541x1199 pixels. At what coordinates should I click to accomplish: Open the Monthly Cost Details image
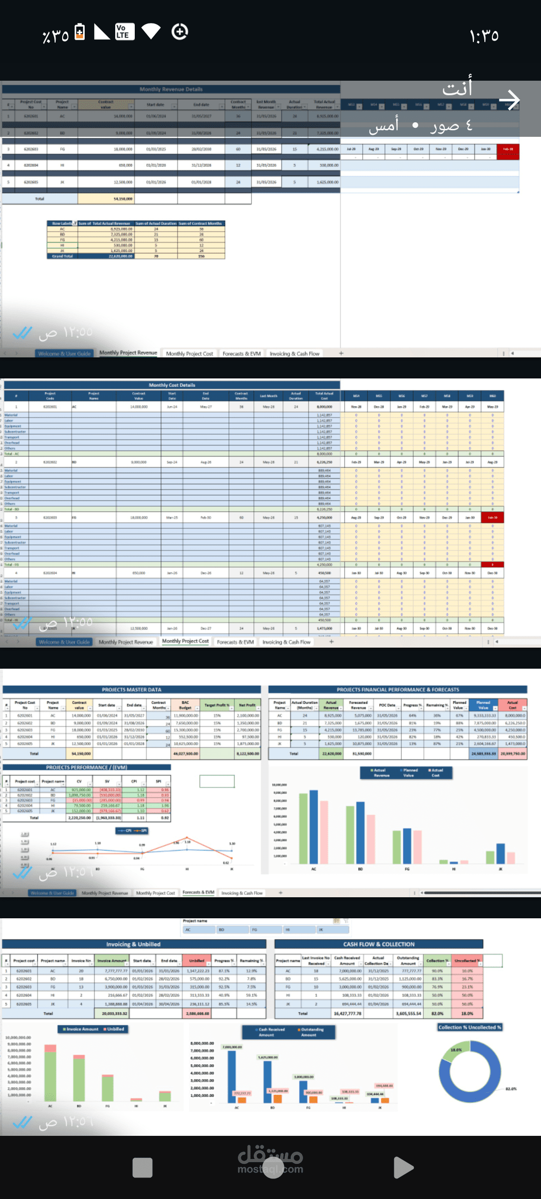click(x=270, y=513)
